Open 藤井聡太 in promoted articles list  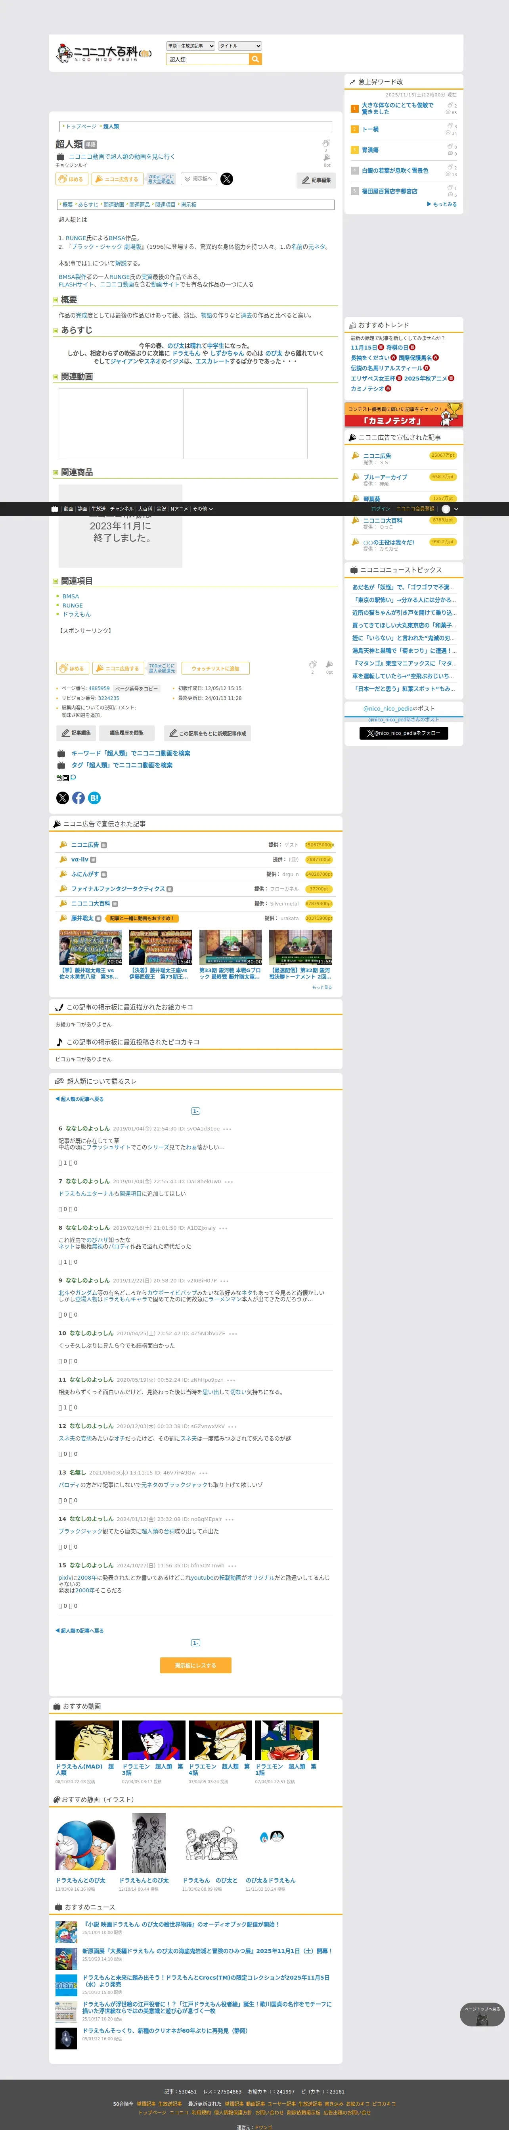[82, 918]
